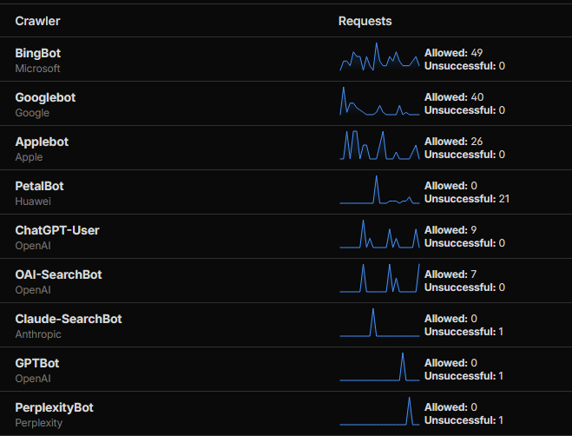Click the OAI-SearchBot crawler name
Image resolution: width=572 pixels, height=436 pixels.
click(x=58, y=274)
